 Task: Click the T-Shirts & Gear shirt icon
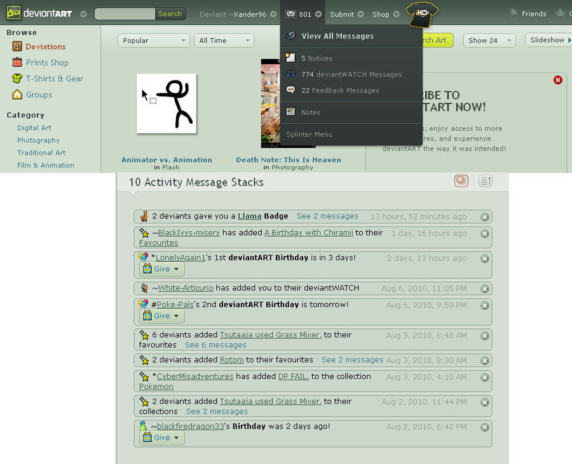click(x=17, y=78)
